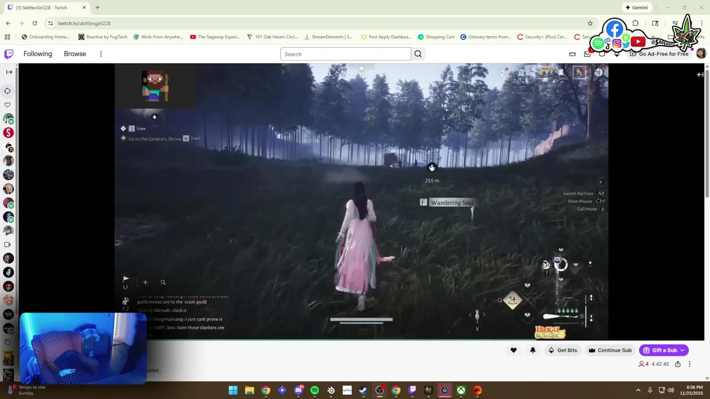Open 101 Oak Haven Circle bookmark
Screen dimensions: 710x399
[x=272, y=37]
